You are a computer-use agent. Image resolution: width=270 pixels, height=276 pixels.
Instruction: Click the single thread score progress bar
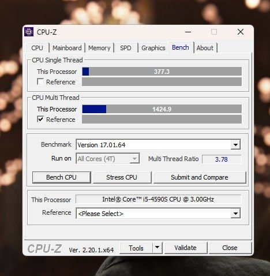click(x=162, y=72)
